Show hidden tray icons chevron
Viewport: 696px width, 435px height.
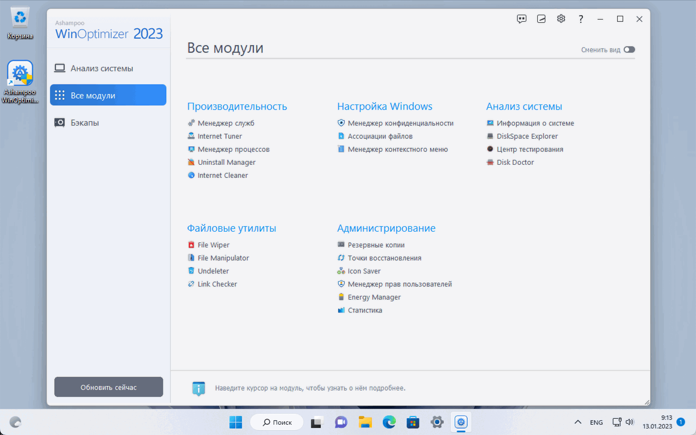(578, 422)
